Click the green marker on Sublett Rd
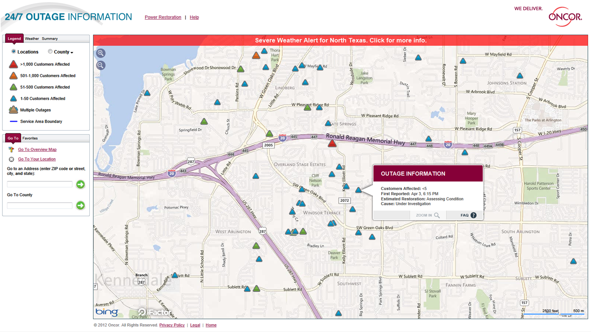 pyautogui.click(x=256, y=289)
